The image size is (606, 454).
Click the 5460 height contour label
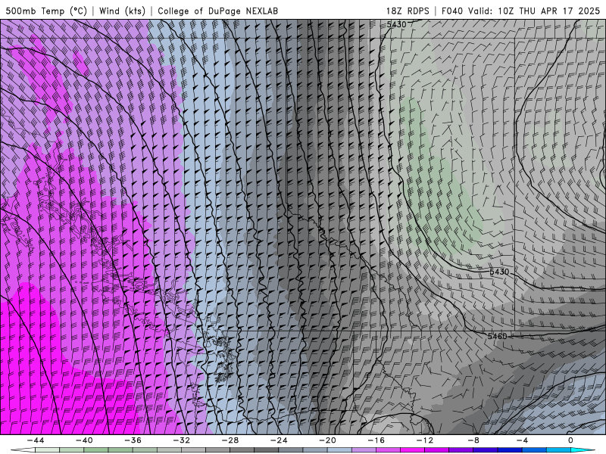497,336
